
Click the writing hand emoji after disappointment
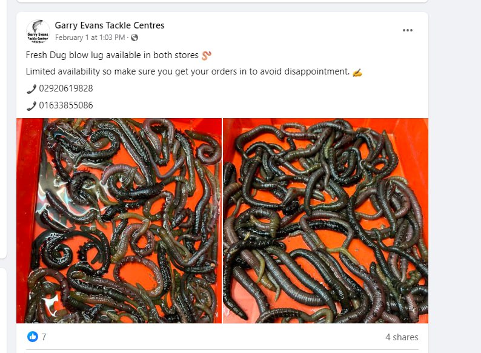point(357,73)
